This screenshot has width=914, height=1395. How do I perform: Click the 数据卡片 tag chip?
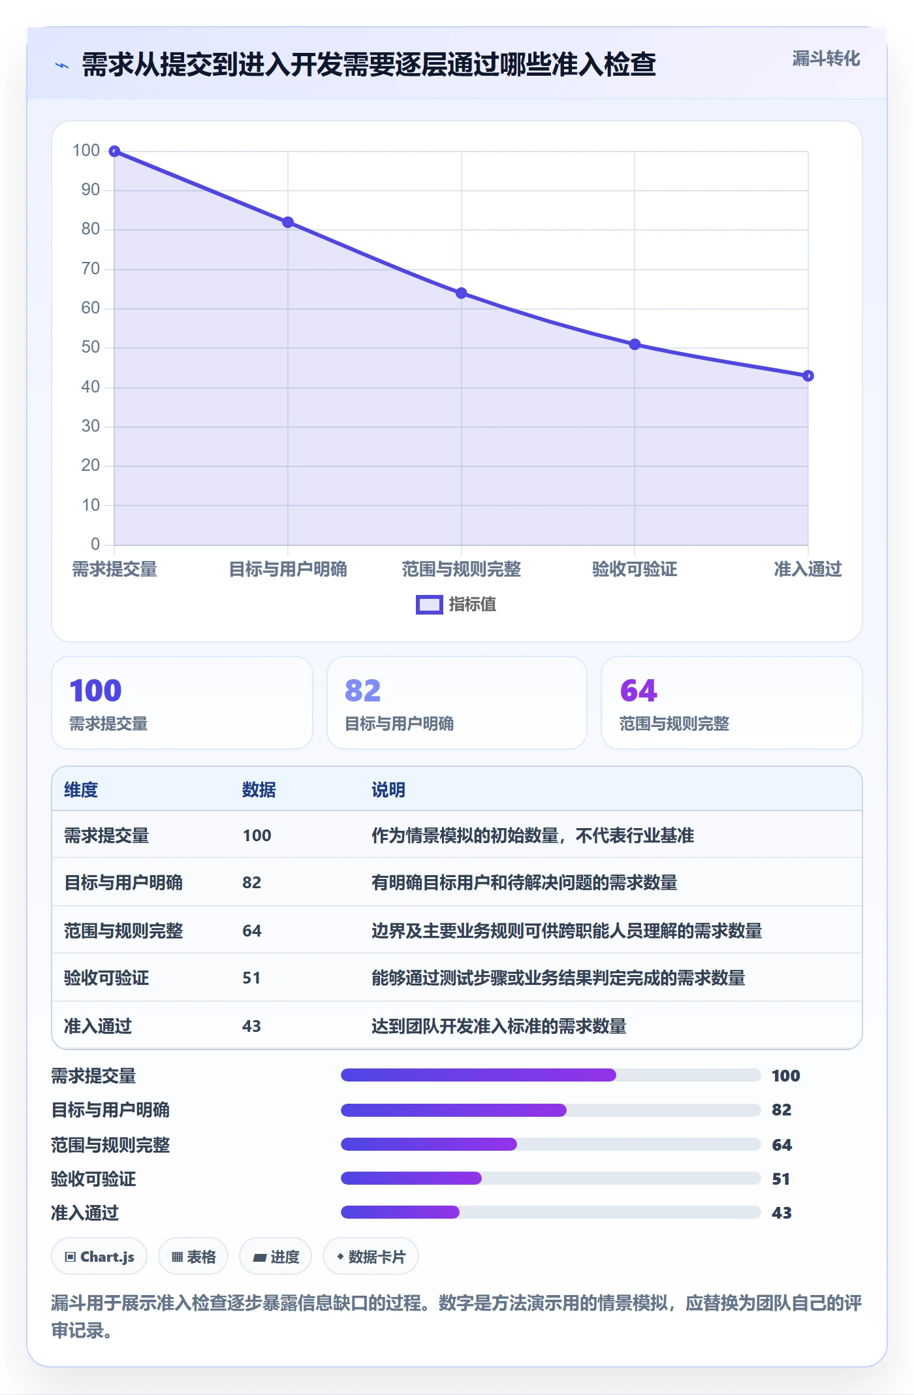click(x=371, y=1257)
